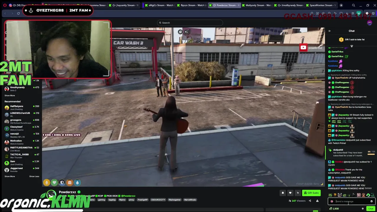Click the PrestigeRP stream tag
Viewport: 377px width, 212px height.
pyautogui.click(x=143, y=200)
